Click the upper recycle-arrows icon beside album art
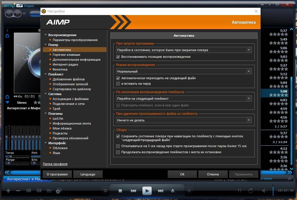297x200 pixels. point(8,36)
